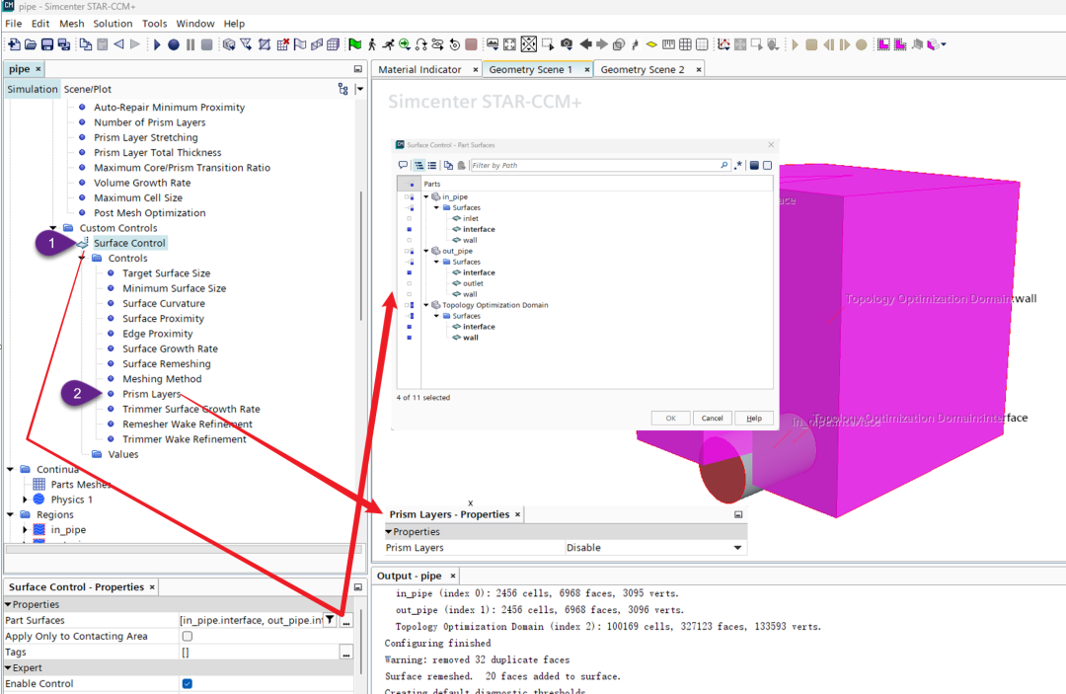Viewport: 1066px width, 694px height.
Task: Expand the in_pipe region node
Action: pyautogui.click(x=25, y=529)
